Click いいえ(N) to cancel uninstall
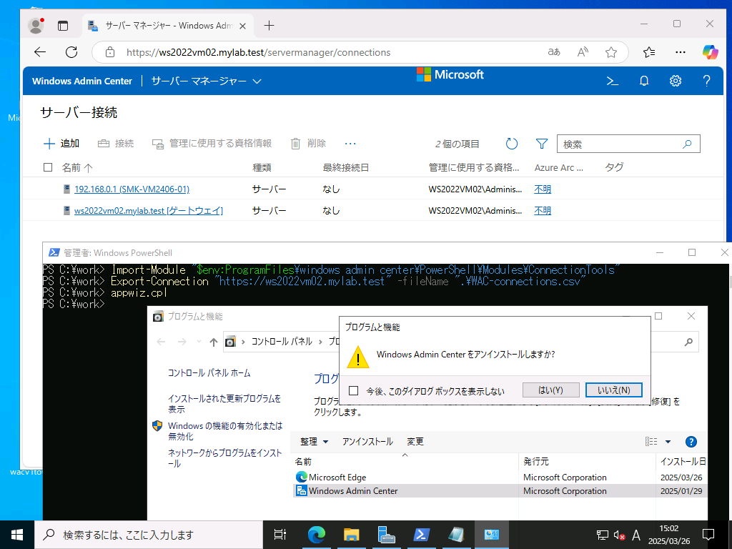The height and width of the screenshot is (549, 732). (614, 390)
